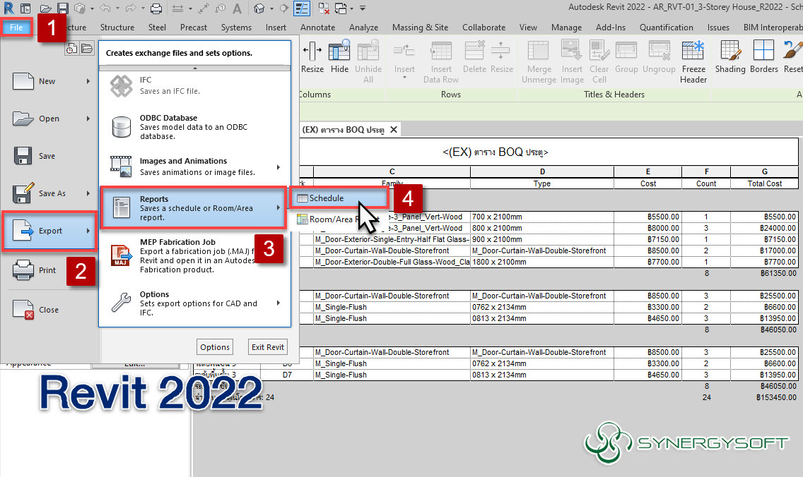
Task: Switch to the Annotate ribbon tab
Action: tap(318, 28)
